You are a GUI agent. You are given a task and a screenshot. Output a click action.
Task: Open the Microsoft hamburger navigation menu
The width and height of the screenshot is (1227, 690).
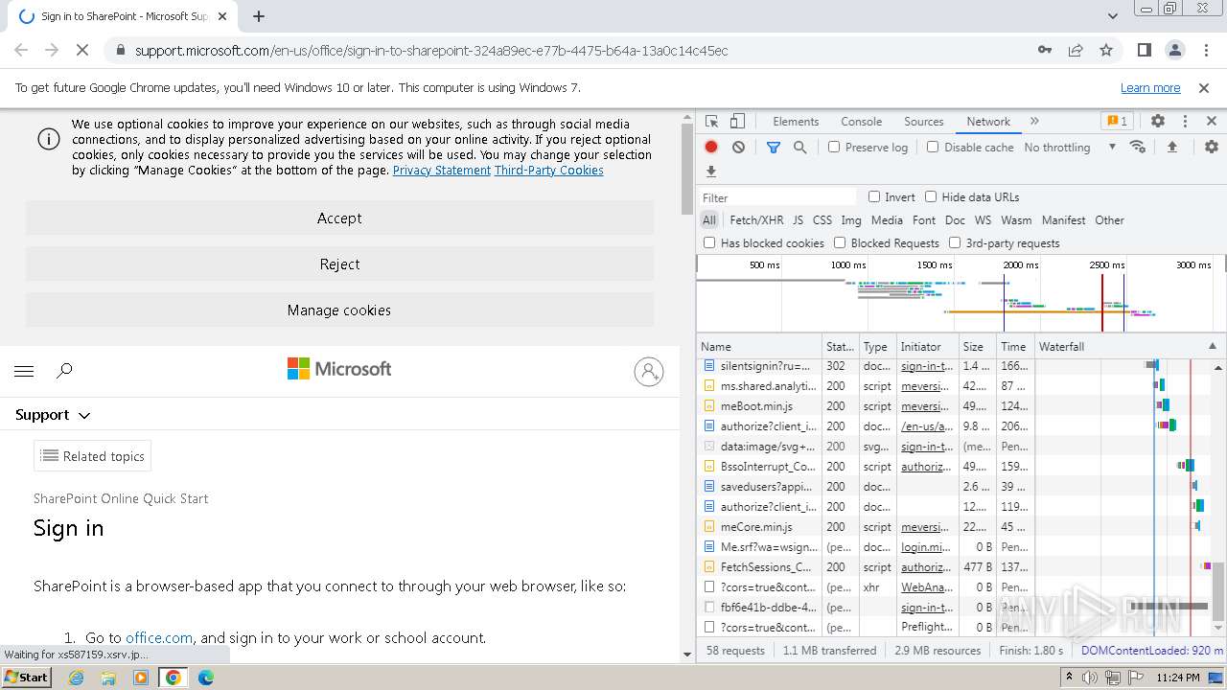click(25, 371)
